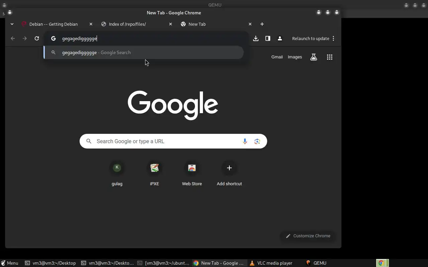
Task: Click the Chrome icon in the system tray
Action: coord(381,263)
